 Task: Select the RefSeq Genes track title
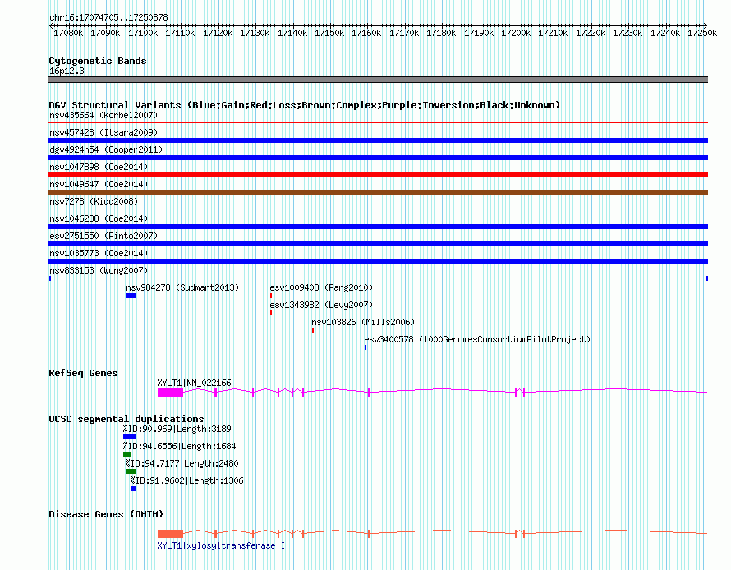coord(83,373)
